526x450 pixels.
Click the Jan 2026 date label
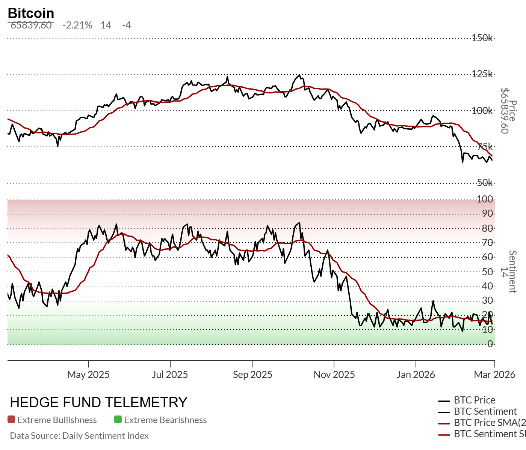coord(416,375)
